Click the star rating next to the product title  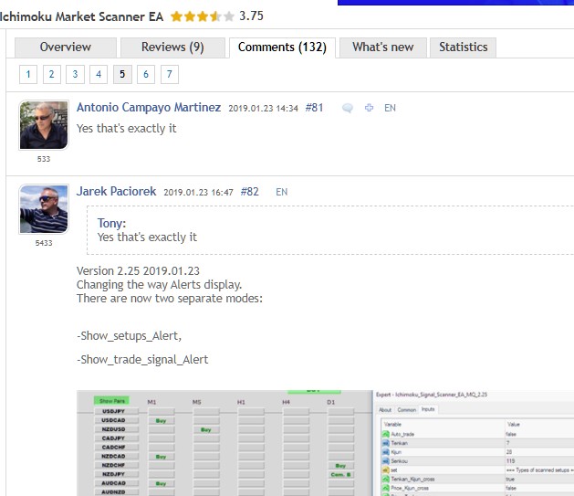click(202, 16)
